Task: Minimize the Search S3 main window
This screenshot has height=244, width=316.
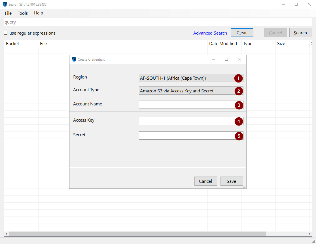Action: click(283, 4)
